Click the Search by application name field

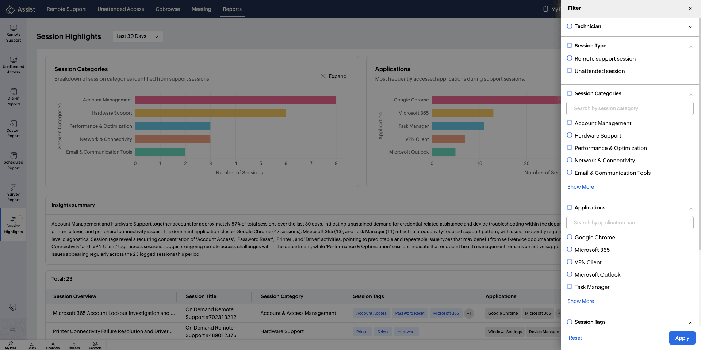click(x=630, y=223)
